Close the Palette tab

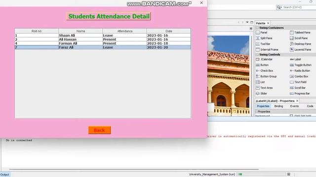click(x=268, y=23)
